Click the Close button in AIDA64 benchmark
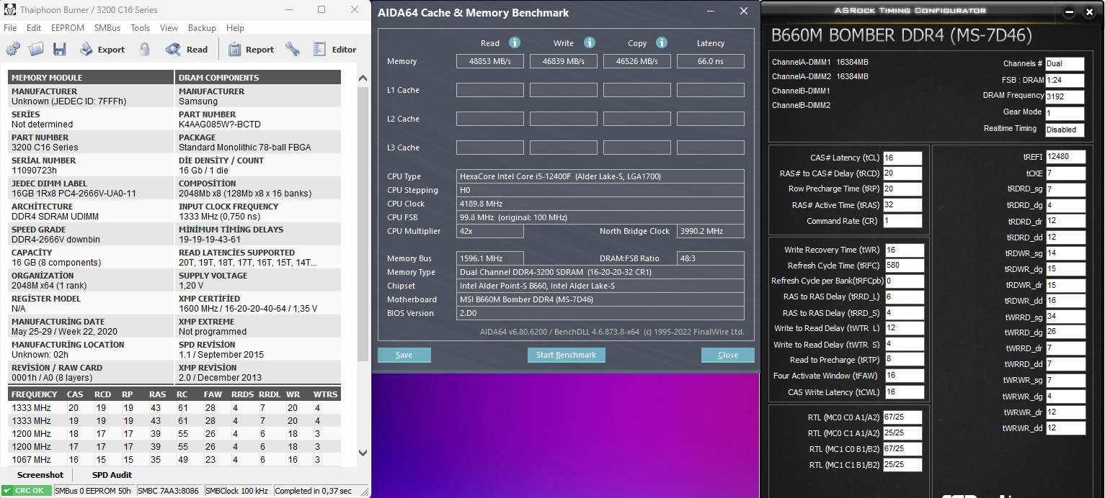This screenshot has width=1105, height=498. [728, 355]
